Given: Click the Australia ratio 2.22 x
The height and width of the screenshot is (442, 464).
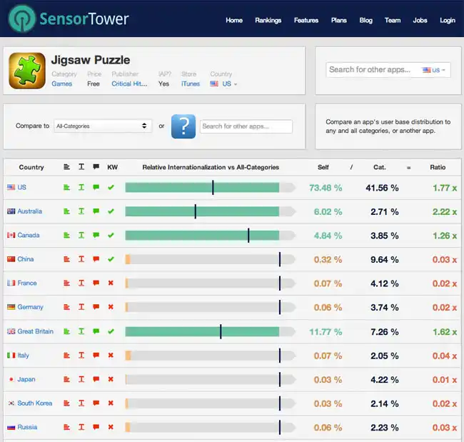Looking at the screenshot, I should point(445,211).
